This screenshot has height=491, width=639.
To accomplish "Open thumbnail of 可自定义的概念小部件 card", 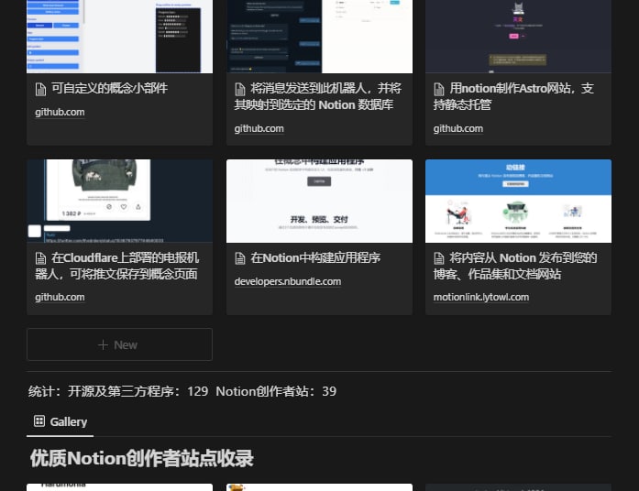I will (x=119, y=37).
